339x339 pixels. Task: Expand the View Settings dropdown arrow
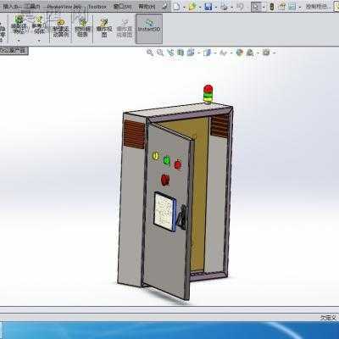tap(274, 53)
